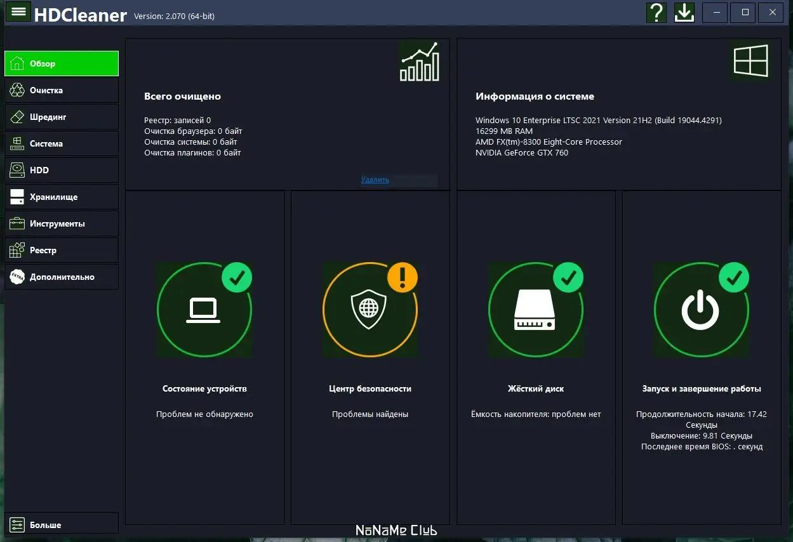Select the Реестр sidebar item

[x=62, y=250]
